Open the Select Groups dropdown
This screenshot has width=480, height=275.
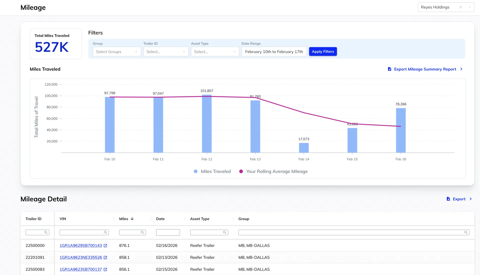(117, 52)
